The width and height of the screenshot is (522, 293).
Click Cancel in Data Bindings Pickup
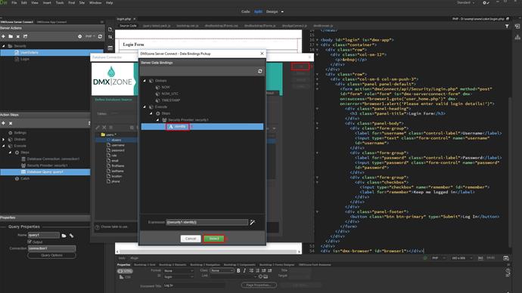coord(191,239)
